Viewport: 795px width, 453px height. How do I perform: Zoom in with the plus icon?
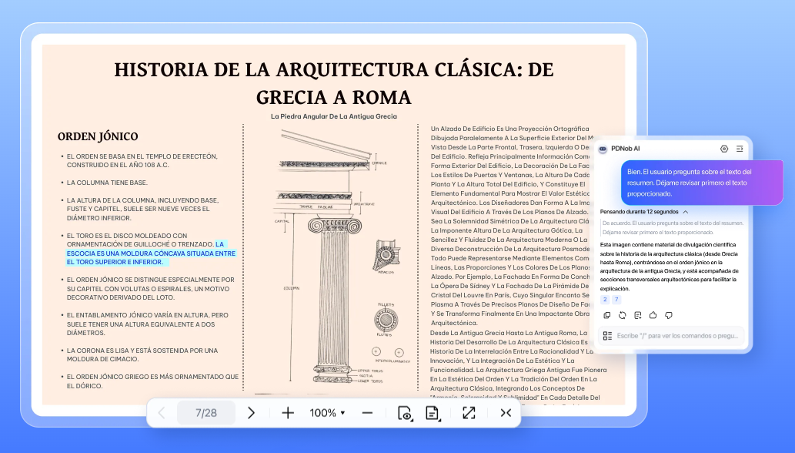point(287,413)
